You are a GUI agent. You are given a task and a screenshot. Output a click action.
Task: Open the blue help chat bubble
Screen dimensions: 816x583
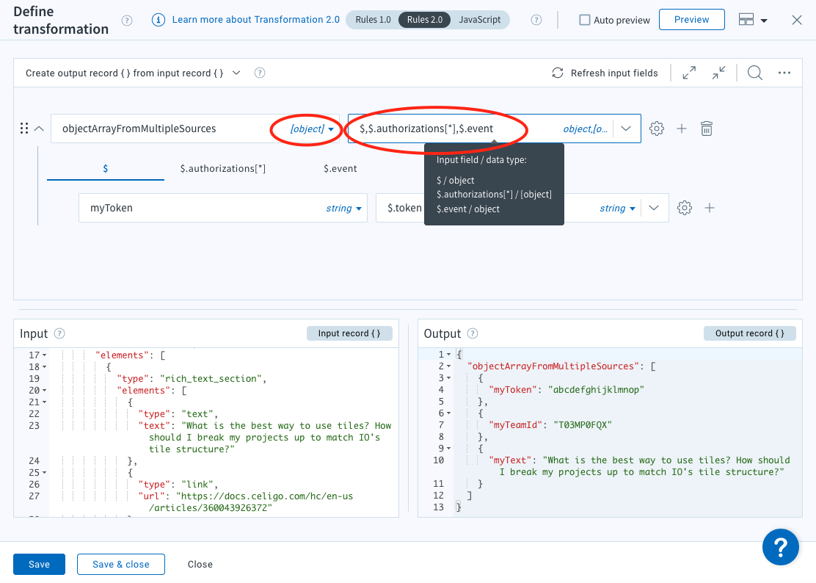780,546
